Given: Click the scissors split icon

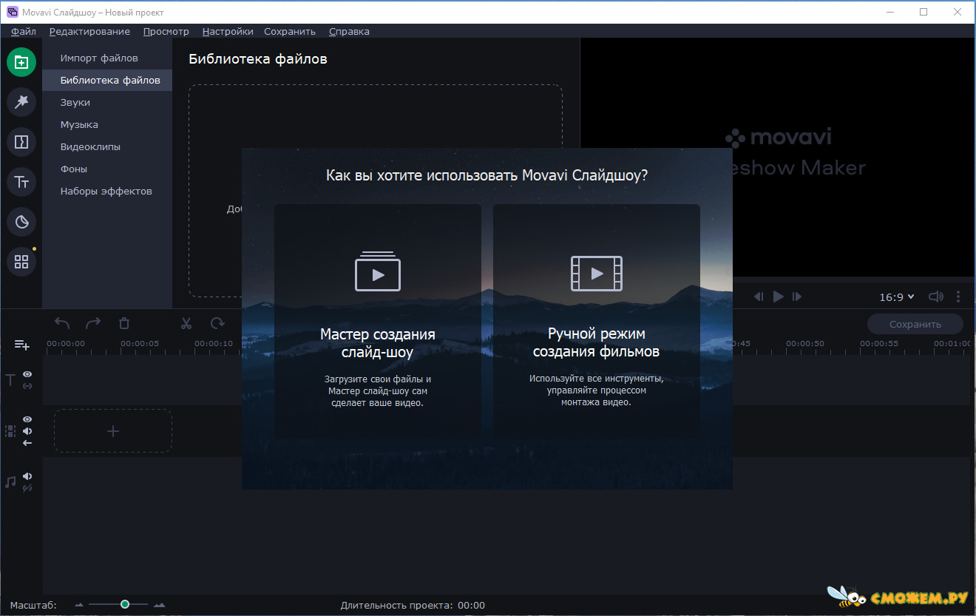Looking at the screenshot, I should point(186,323).
